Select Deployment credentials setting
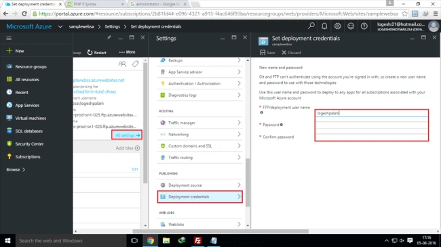 200,197
